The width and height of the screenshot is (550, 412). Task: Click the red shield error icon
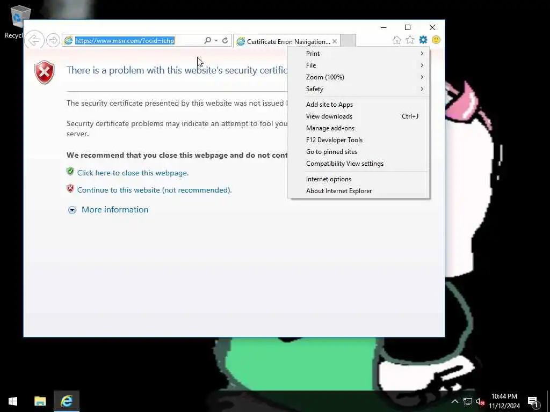pos(45,72)
